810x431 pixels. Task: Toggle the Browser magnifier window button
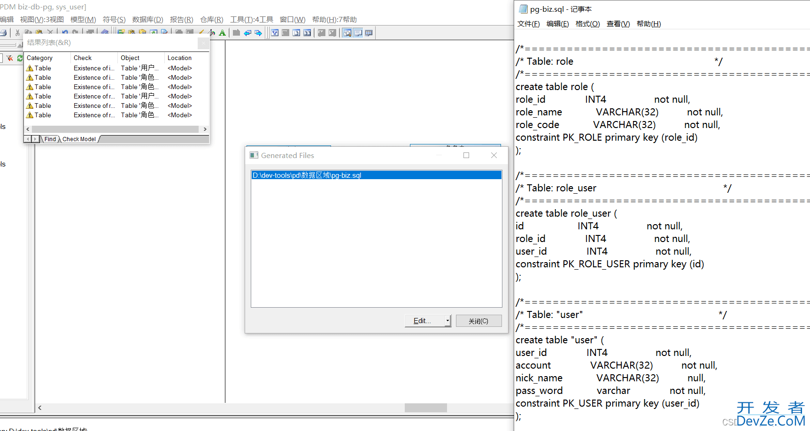[x=347, y=33]
